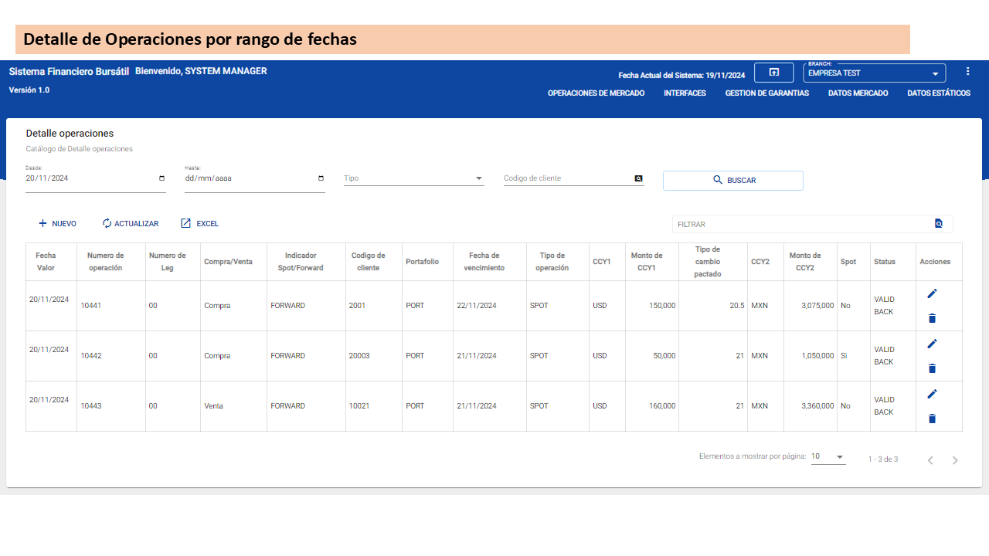Click the Buscar button

point(732,181)
